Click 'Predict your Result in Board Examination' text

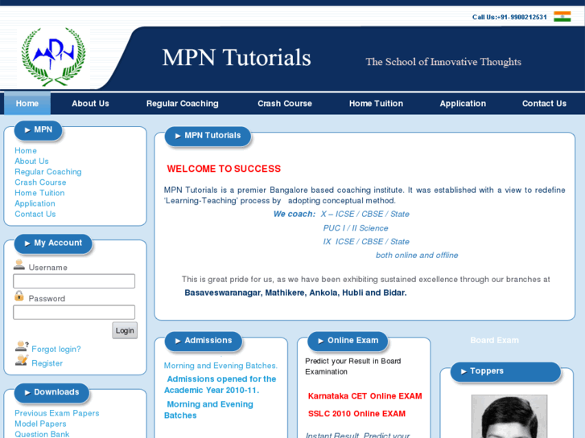tap(353, 366)
